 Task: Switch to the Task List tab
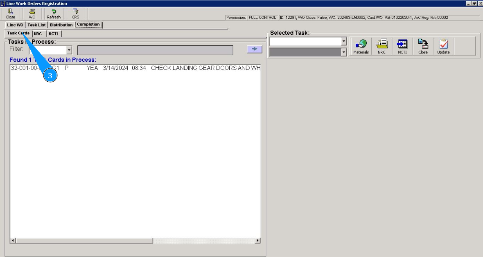pyautogui.click(x=36, y=25)
